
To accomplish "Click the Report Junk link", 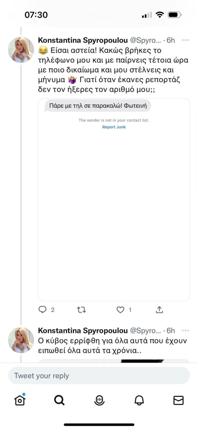I will (x=114, y=127).
